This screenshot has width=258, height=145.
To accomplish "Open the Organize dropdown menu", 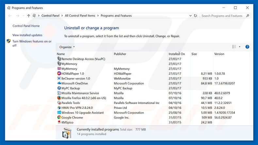I will (x=67, y=47).
